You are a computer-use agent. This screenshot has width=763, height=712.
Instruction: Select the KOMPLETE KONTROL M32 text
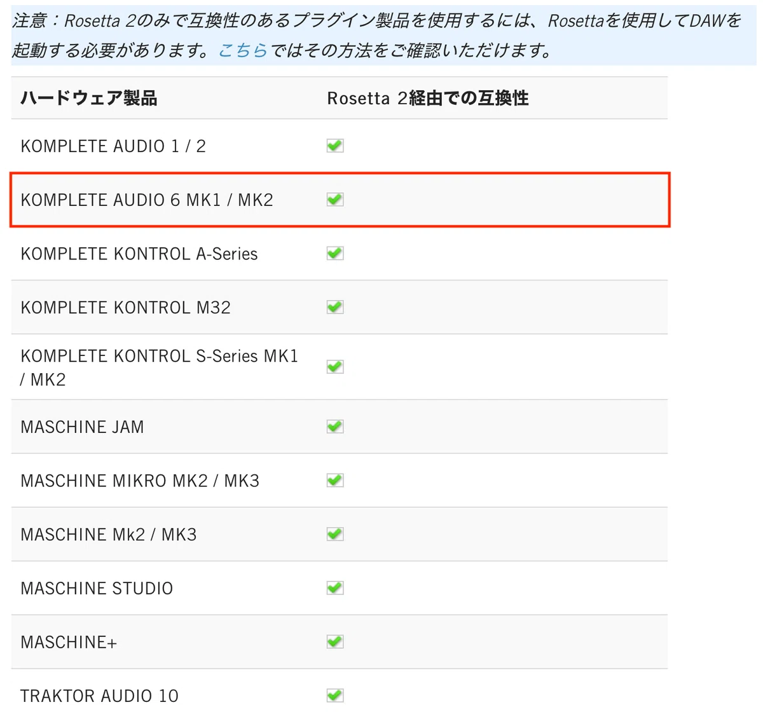tap(126, 308)
